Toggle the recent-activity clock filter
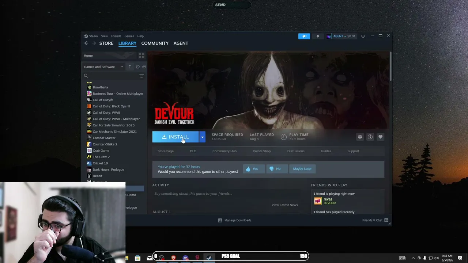468x263 pixels. coord(137,67)
